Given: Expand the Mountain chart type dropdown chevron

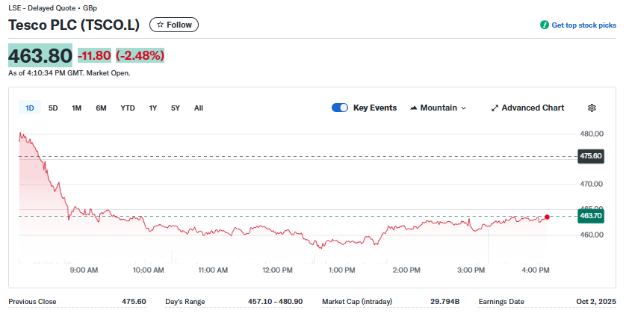Looking at the screenshot, I should (x=463, y=108).
